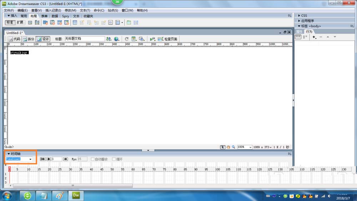Open the Visual Aids eye icon
Viewport: 357px width, 201px height.
(142, 39)
